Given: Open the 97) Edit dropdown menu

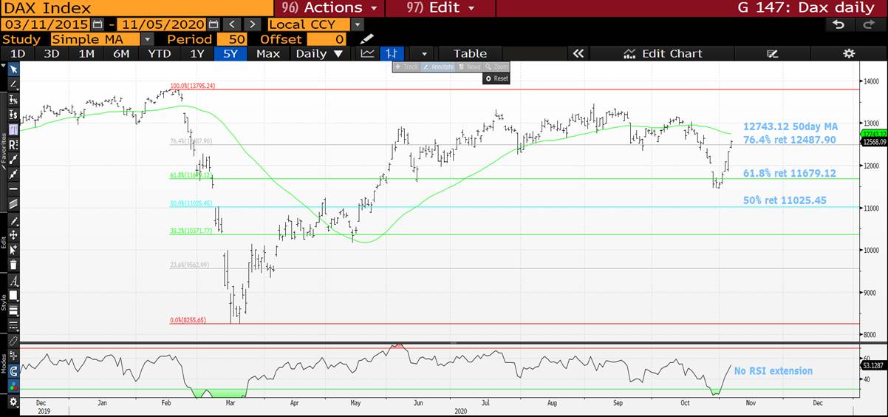Looking at the screenshot, I should 442,8.
